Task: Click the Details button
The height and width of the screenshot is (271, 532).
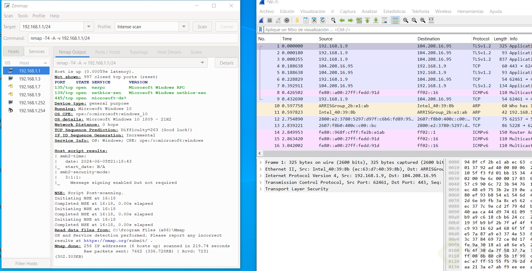Action: coord(226,63)
